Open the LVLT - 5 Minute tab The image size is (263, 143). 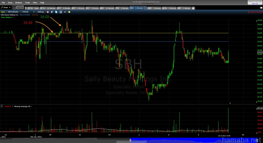pyautogui.click(x=63, y=8)
